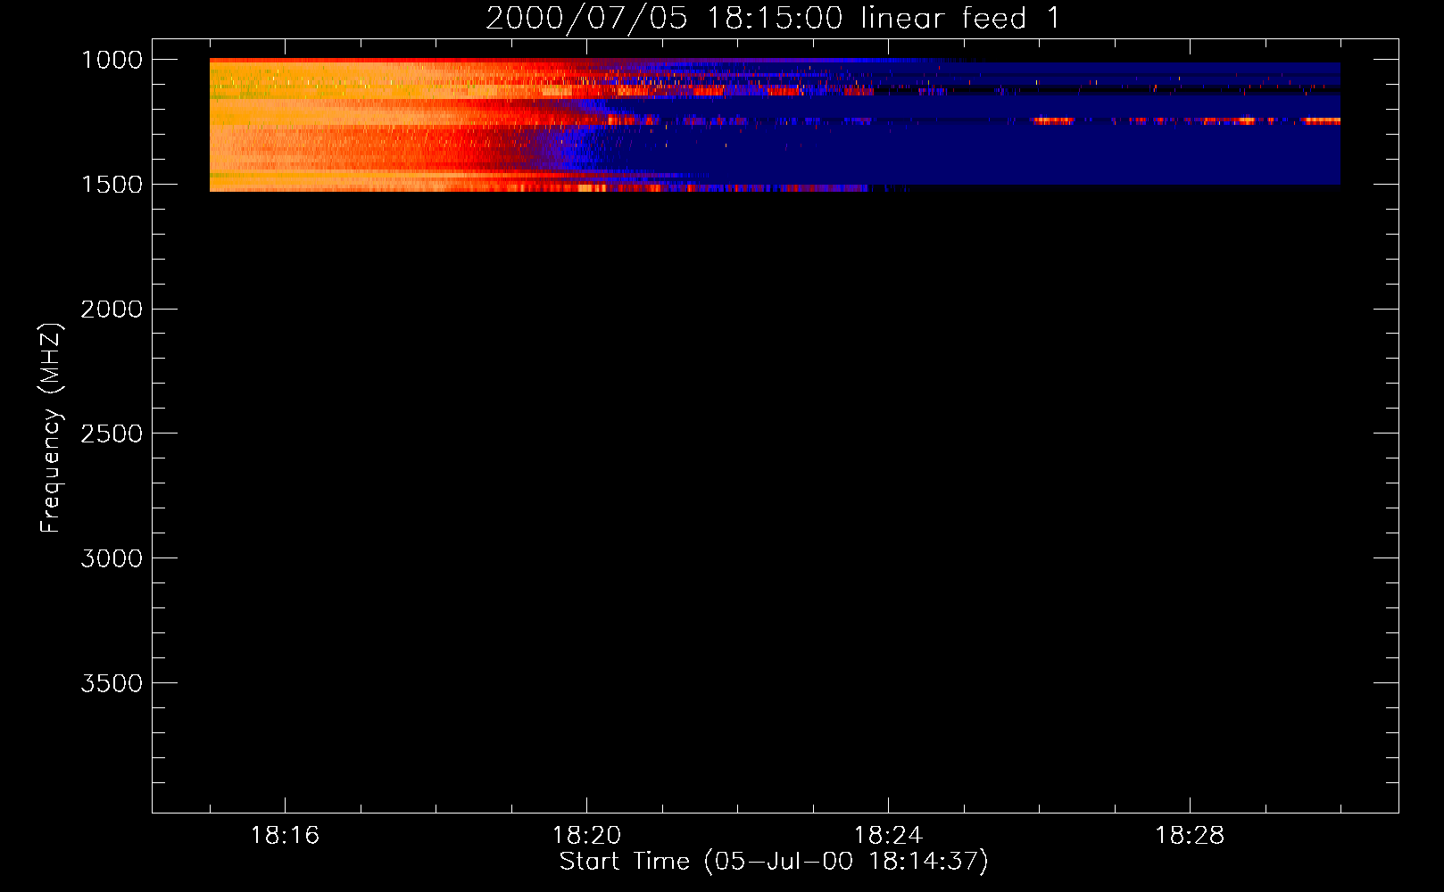Click the 1000 frequency tick label
This screenshot has width=1444, height=892.
point(112,60)
